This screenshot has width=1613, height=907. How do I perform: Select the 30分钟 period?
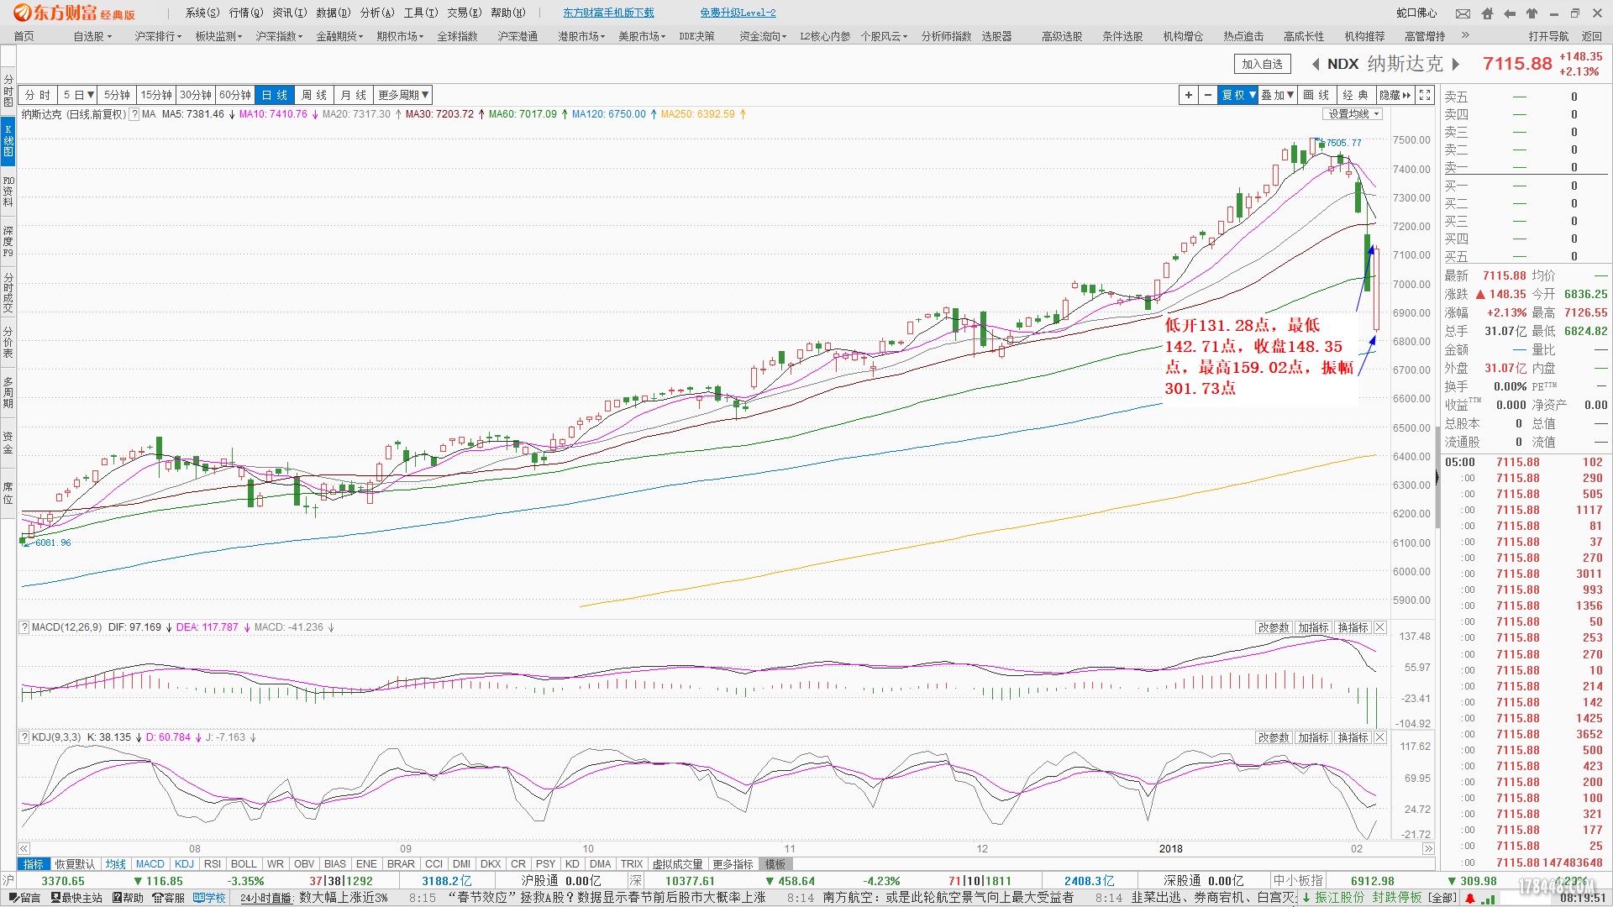(196, 95)
